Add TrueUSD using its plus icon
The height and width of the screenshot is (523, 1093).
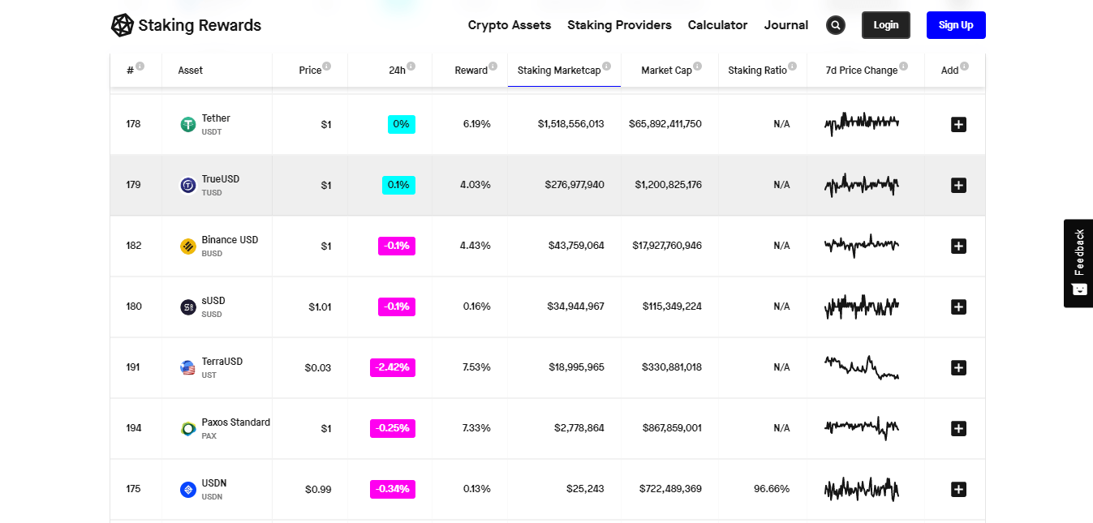958,185
